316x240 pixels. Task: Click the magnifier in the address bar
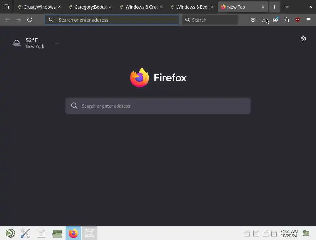(x=51, y=20)
